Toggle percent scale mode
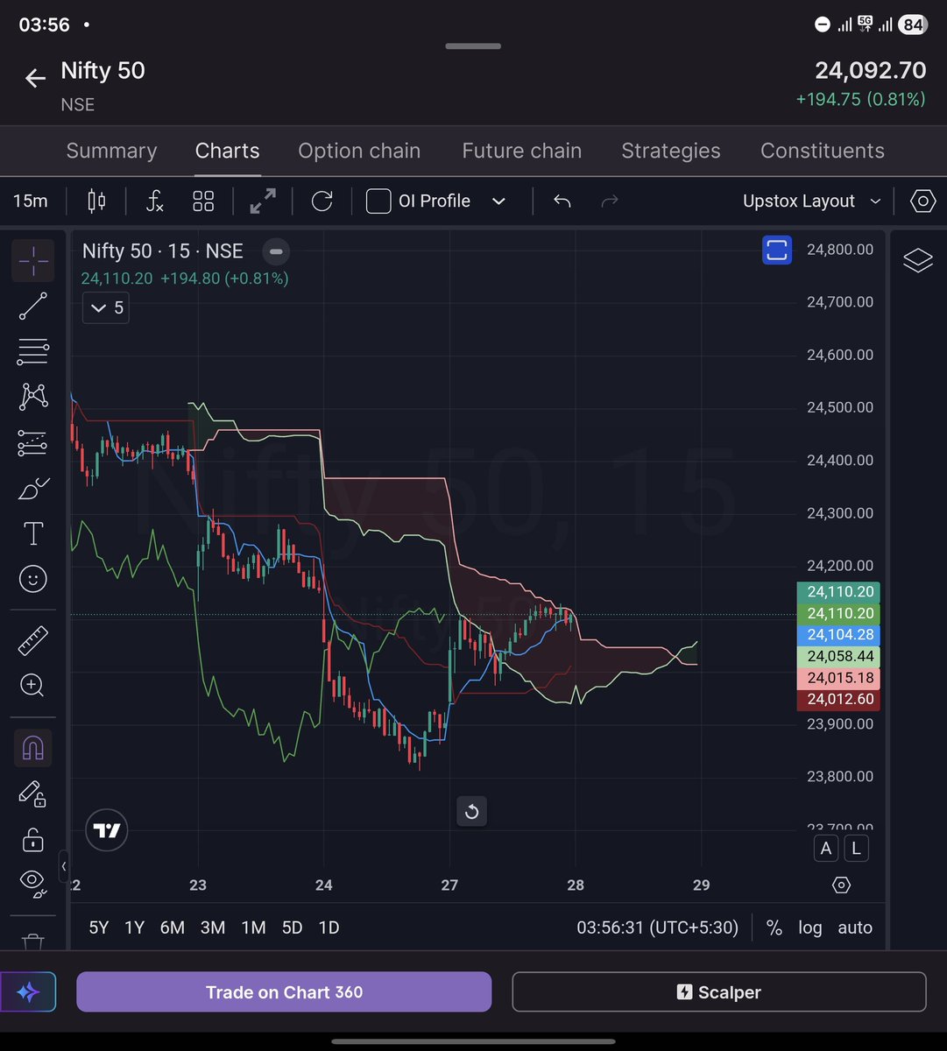This screenshot has width=947, height=1051. pyautogui.click(x=774, y=928)
